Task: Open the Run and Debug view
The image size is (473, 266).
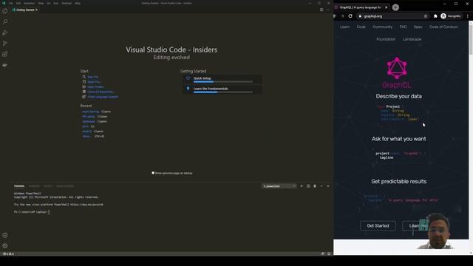Action: point(5,33)
